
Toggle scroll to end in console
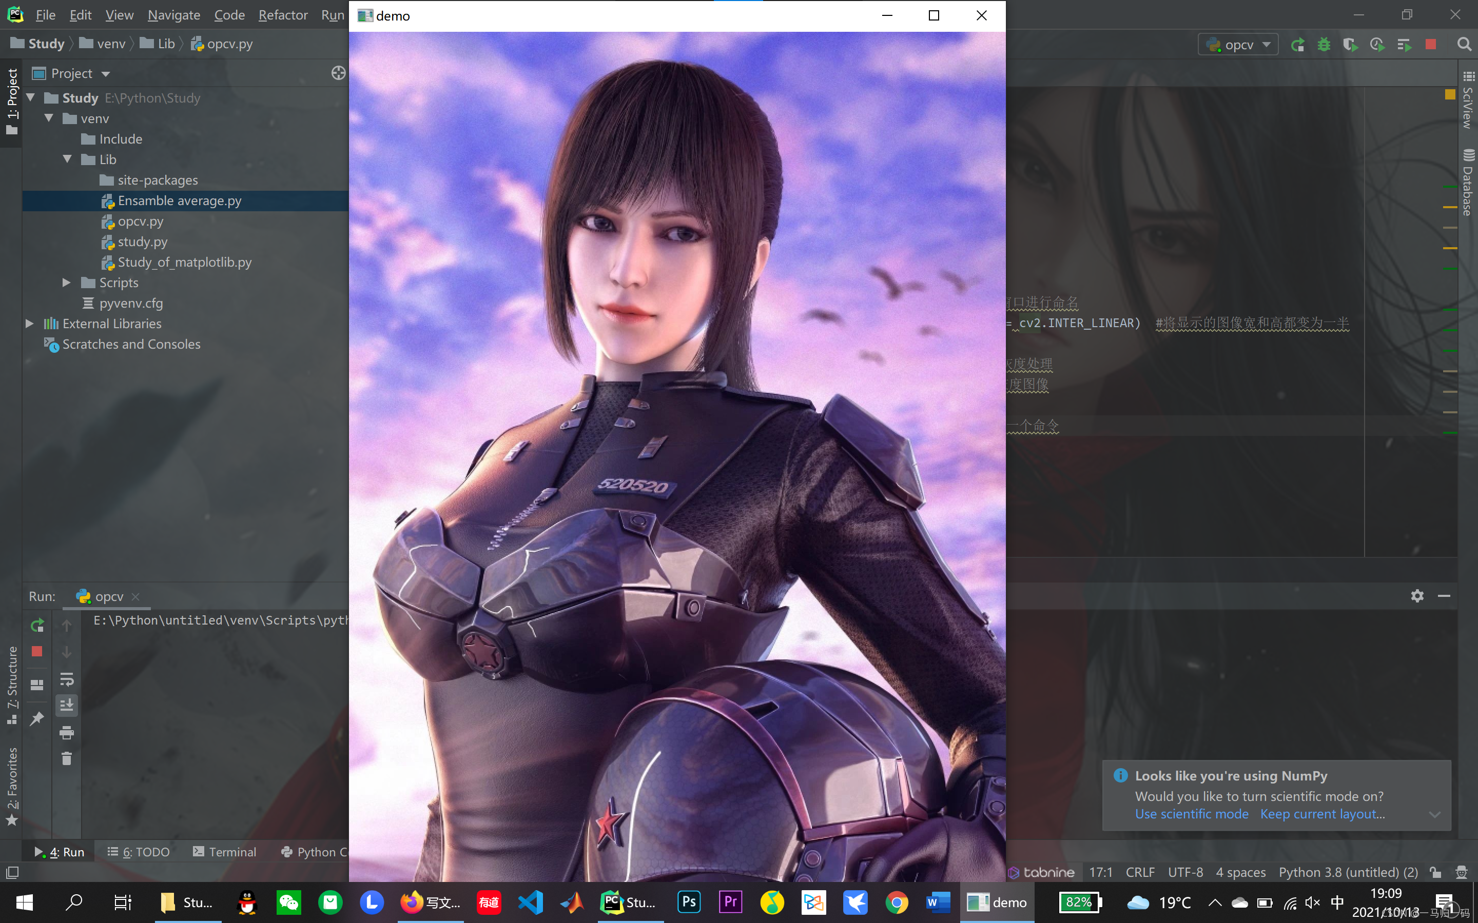point(67,705)
